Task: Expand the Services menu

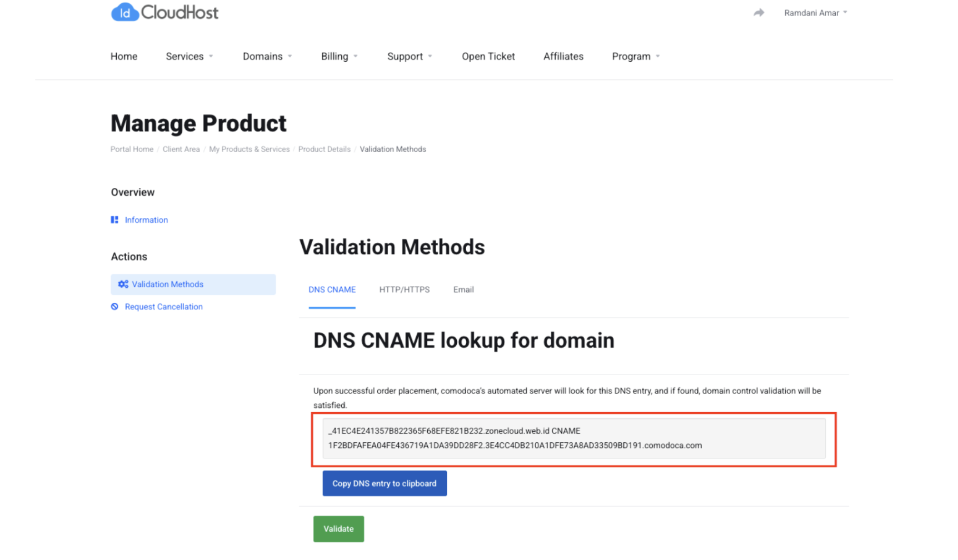Action: tap(189, 57)
